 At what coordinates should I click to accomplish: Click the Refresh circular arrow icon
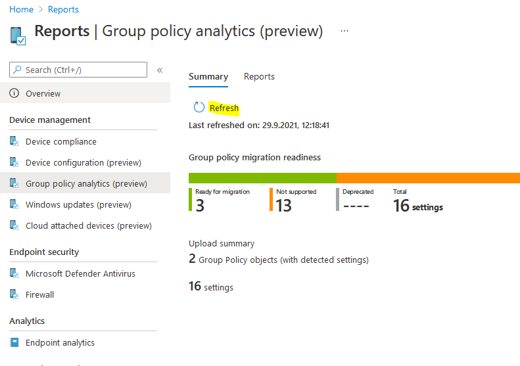199,108
